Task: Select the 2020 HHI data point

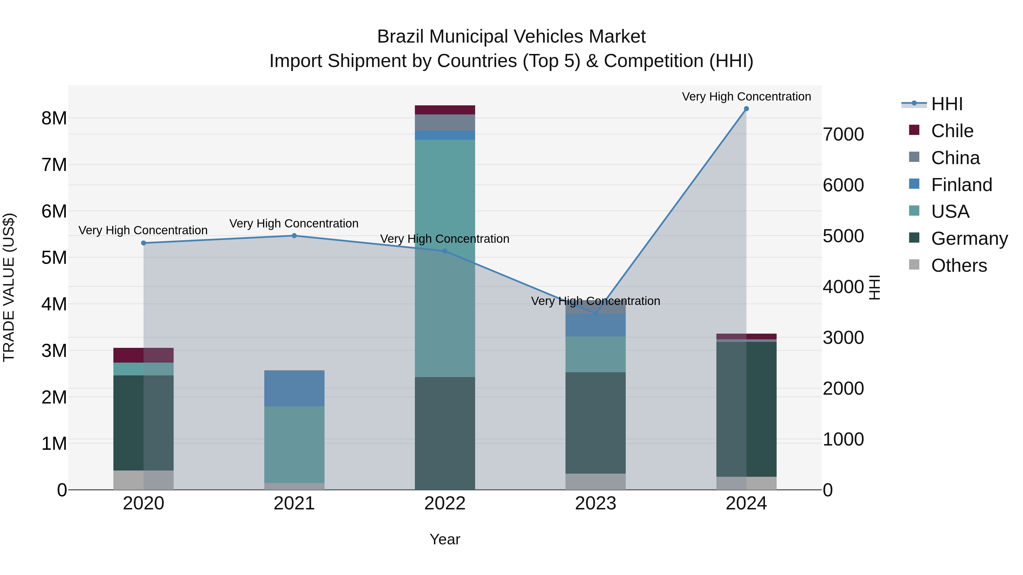Action: click(144, 243)
